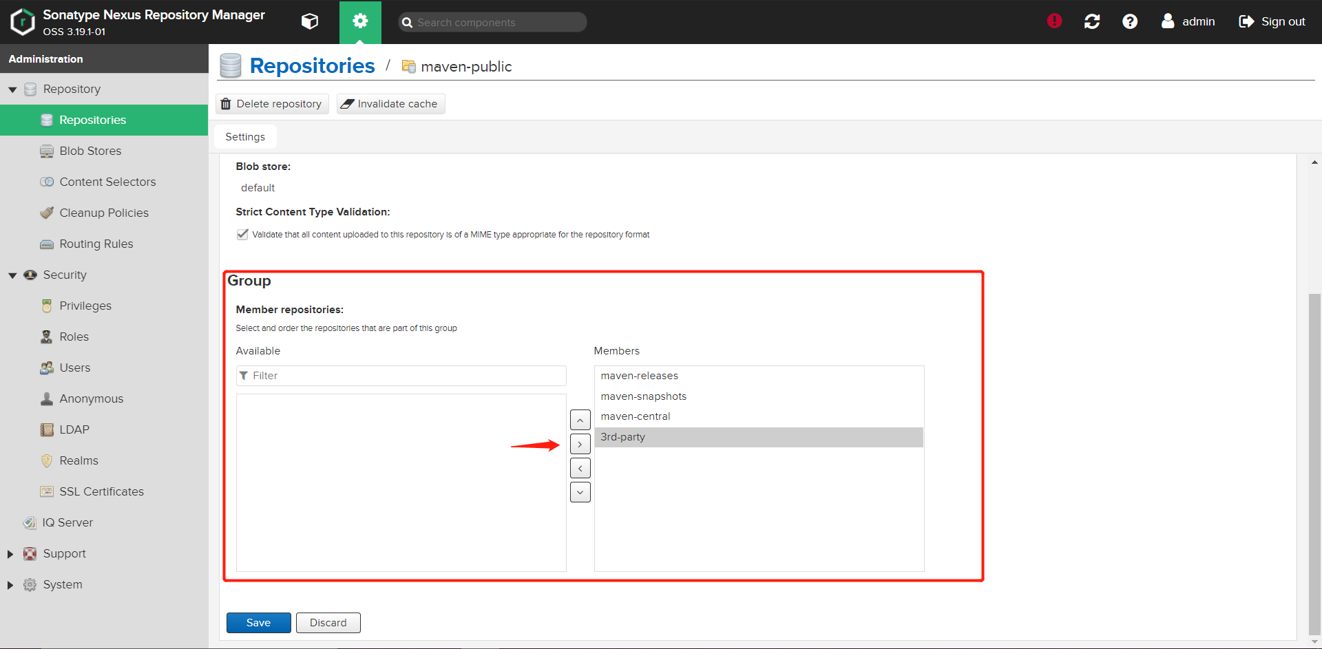The height and width of the screenshot is (649, 1322).
Task: Collapse the Security tree section
Action: click(12, 275)
